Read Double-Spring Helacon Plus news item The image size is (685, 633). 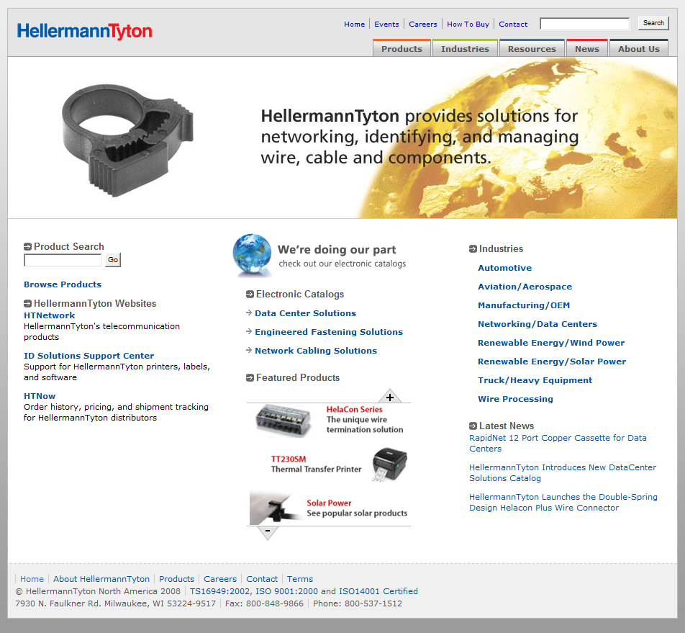tap(563, 502)
